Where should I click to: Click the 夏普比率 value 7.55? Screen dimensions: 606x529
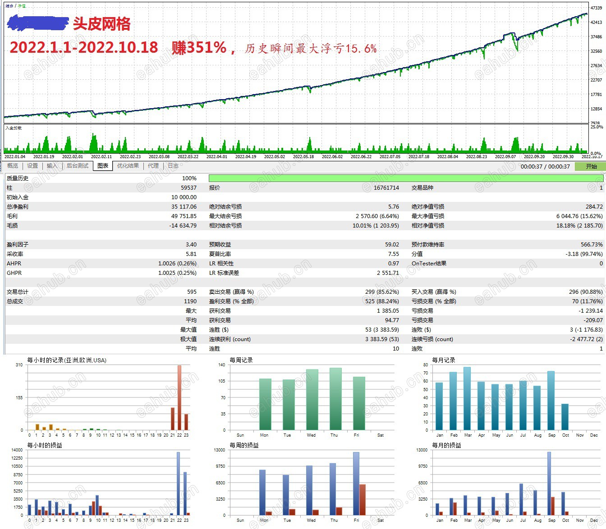click(x=394, y=254)
